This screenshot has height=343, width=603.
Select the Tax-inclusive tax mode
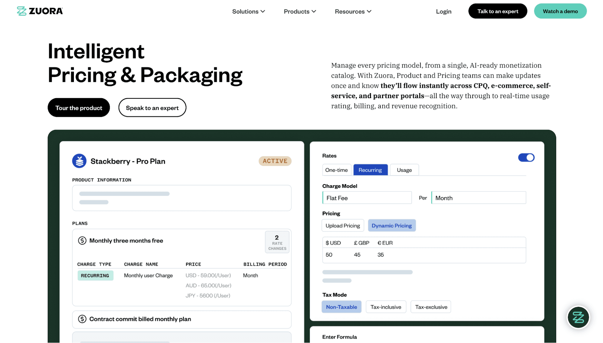[386, 307]
